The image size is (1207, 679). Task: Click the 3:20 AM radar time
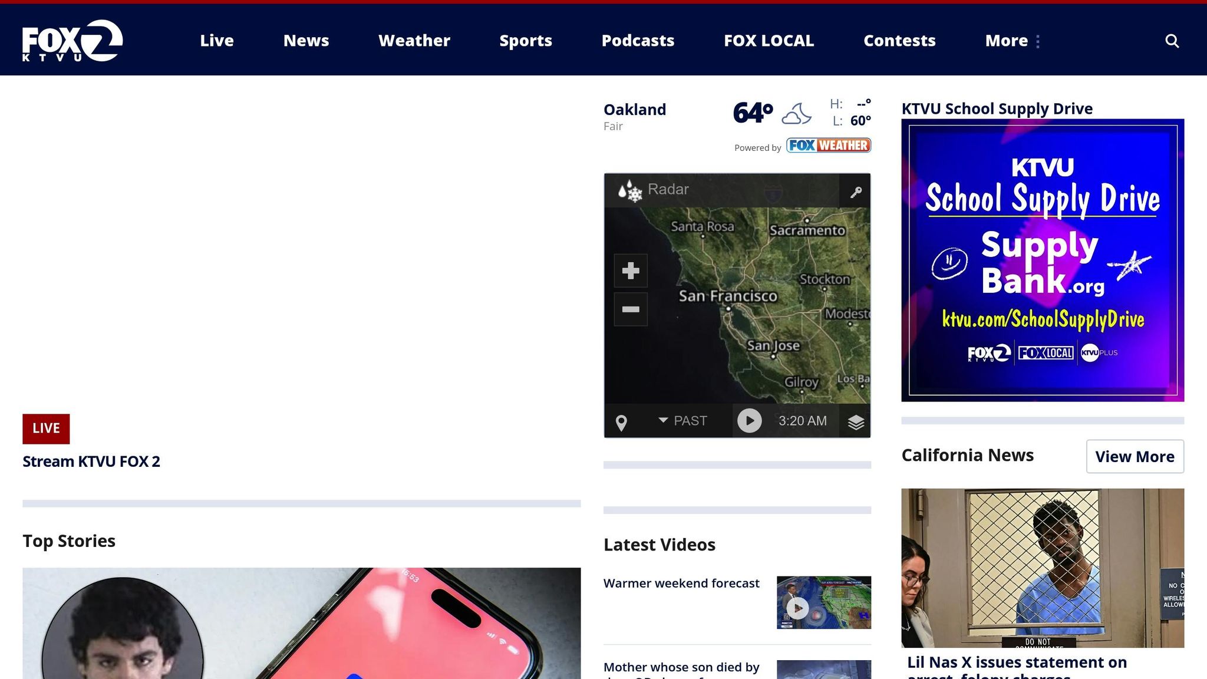[803, 421]
